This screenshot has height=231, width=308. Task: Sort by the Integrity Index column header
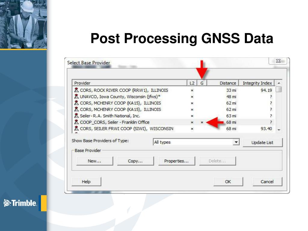pos(256,83)
